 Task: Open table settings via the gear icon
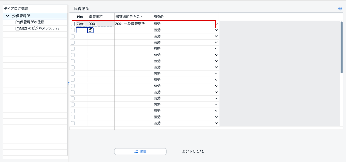340,9
